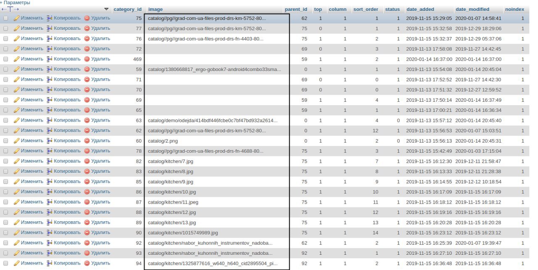Click the red delete icon for category_id 63
Screen dimensions: 538x270
pyautogui.click(x=87, y=120)
